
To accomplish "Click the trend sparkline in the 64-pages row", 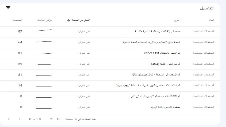I will [43, 42].
